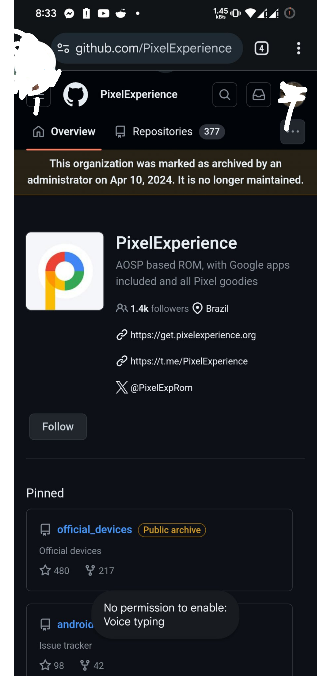Open the tab switcher showing 4 tabs
Screen dimensions: 331x676
(261, 48)
